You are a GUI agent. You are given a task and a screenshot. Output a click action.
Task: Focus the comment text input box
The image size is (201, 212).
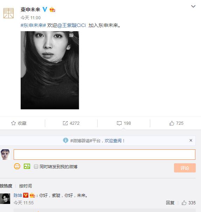click(x=104, y=155)
